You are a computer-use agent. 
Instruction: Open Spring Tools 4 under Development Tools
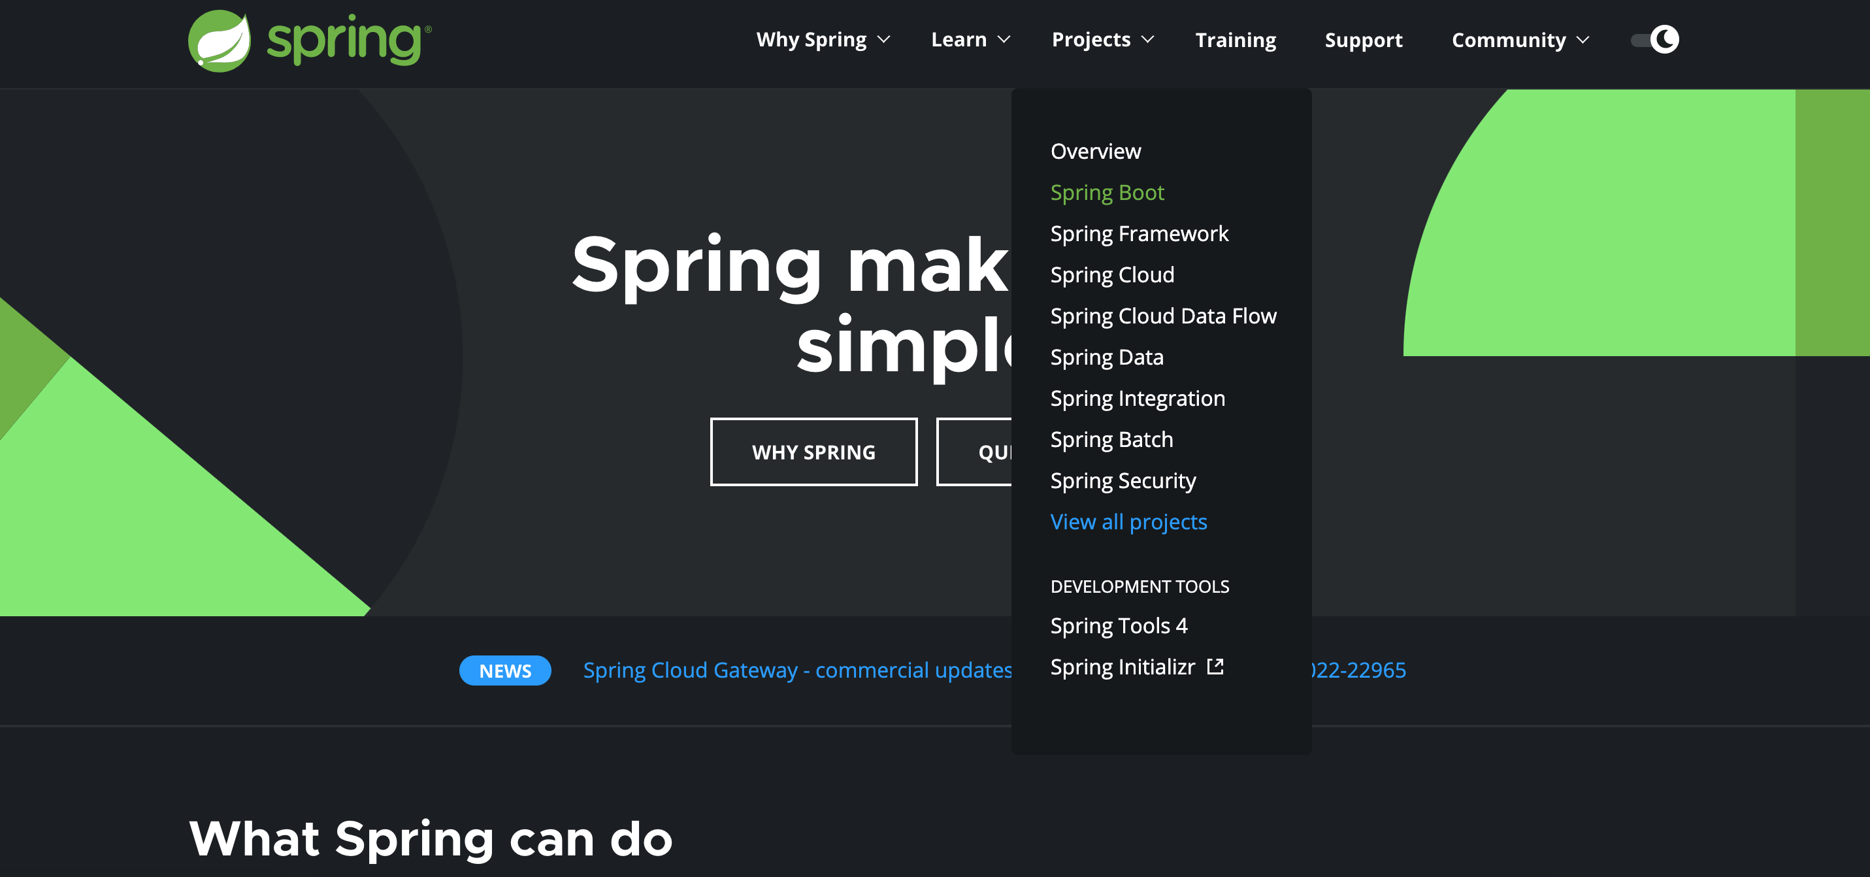tap(1119, 625)
